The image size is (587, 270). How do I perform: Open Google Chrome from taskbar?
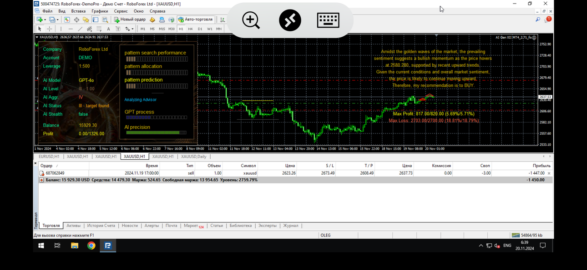91,245
